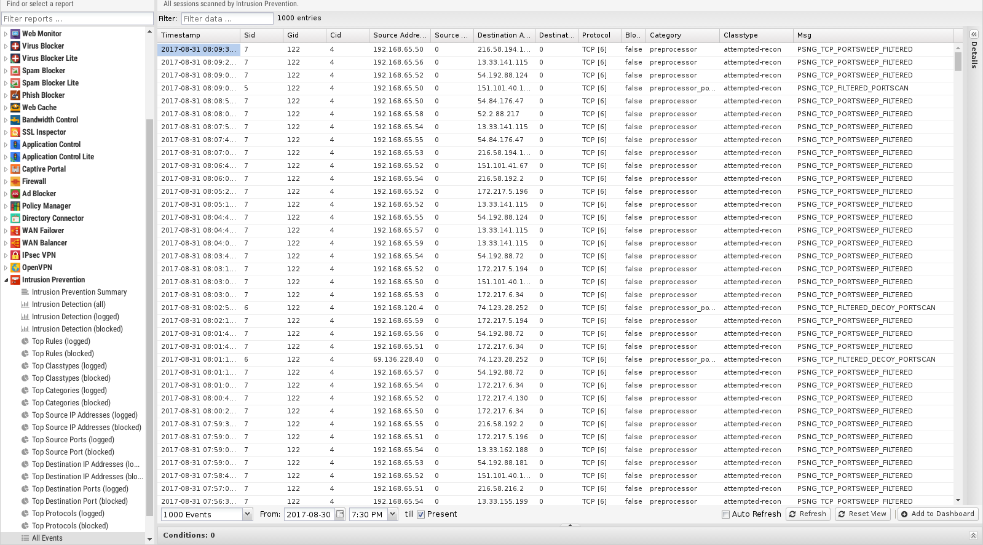Screen dimensions: 983x545
Task: Click the Add to Dashboard button
Action: (x=937, y=514)
